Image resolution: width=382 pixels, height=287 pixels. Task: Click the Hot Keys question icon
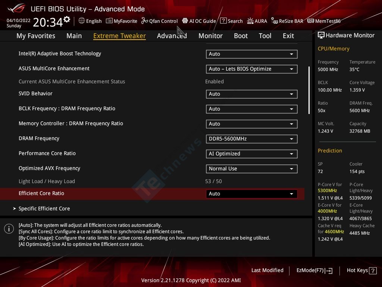click(373, 271)
